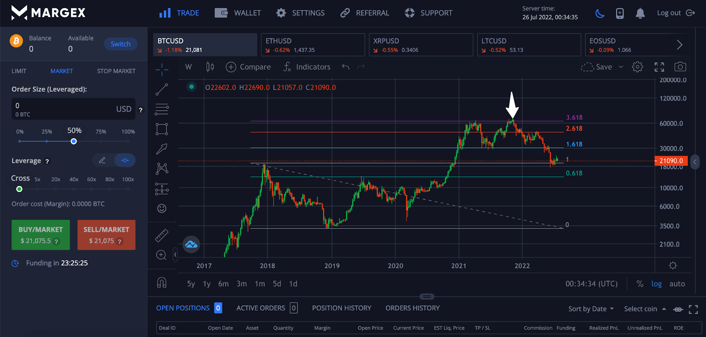Take a chart snapshot with camera icon
706x337 pixels.
pyautogui.click(x=680, y=67)
